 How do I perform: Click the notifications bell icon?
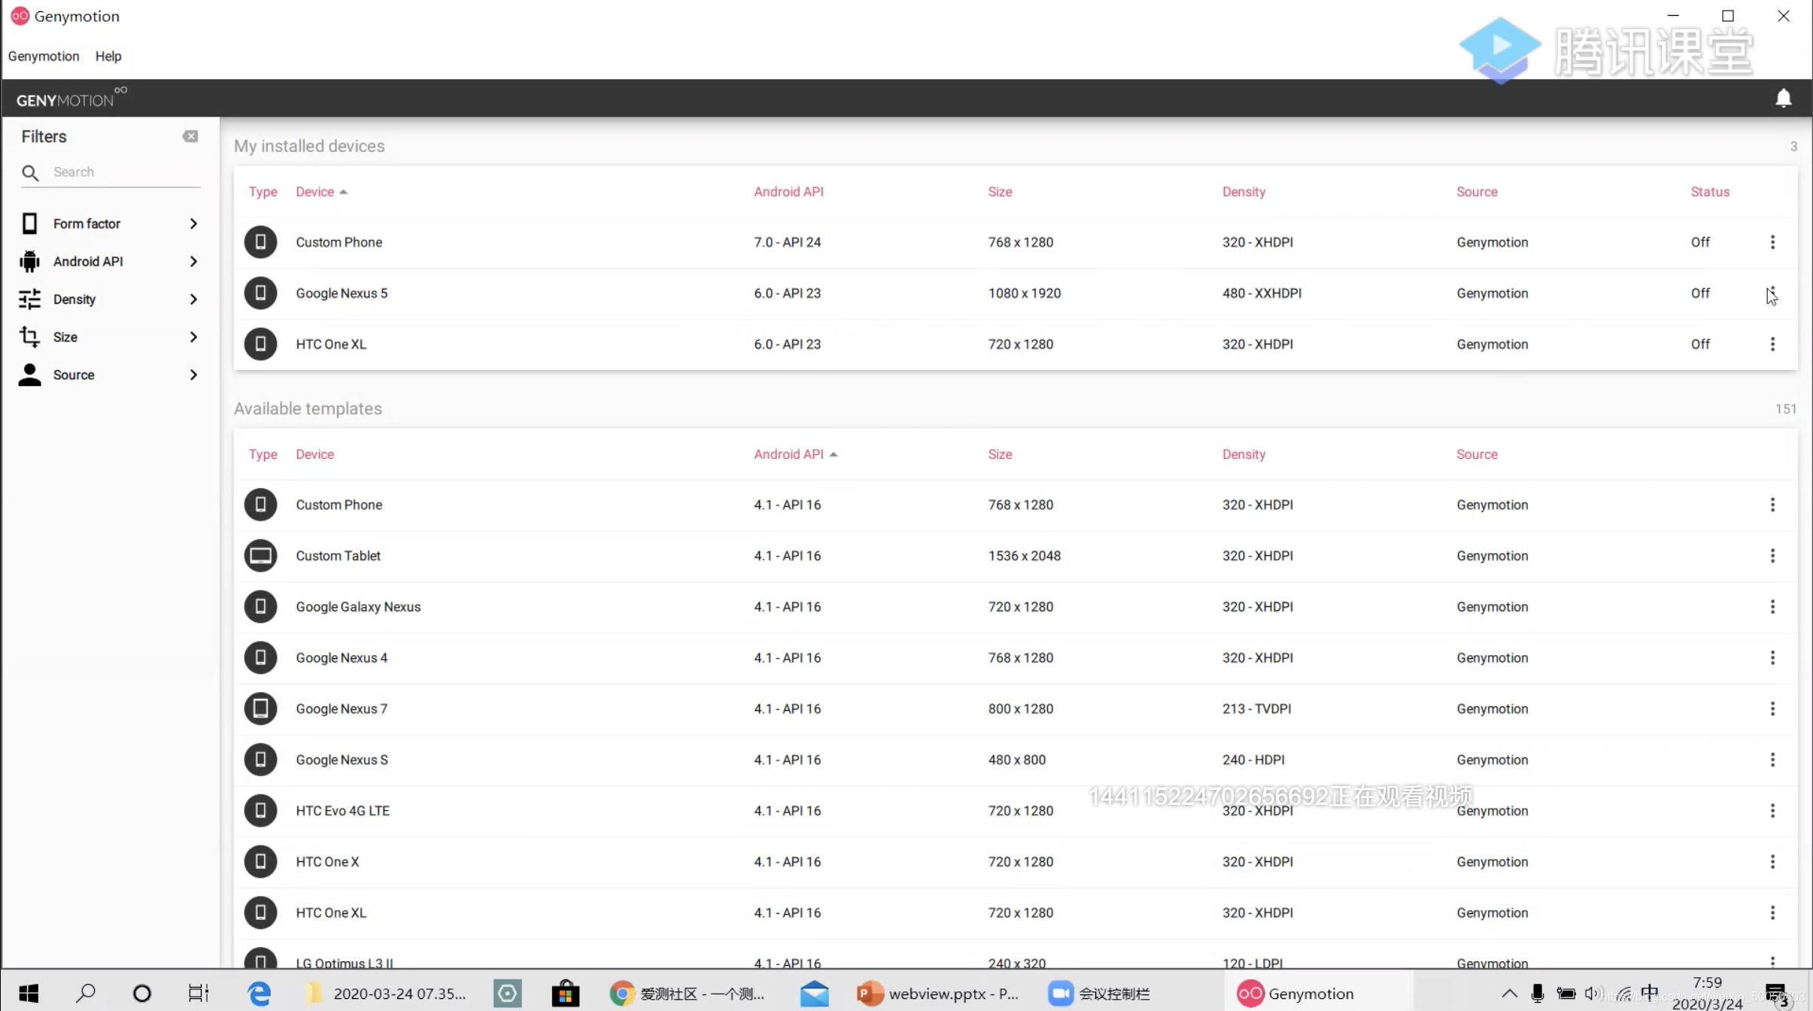coord(1783,99)
